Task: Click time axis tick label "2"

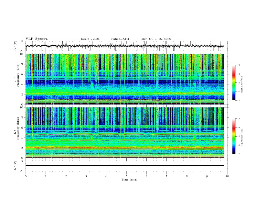Action: pos(66,176)
